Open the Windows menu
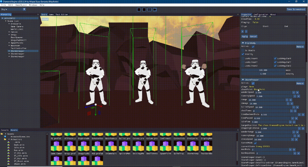The height and width of the screenshot is (167, 308). [33, 5]
